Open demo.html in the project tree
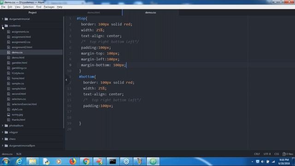 (18, 58)
